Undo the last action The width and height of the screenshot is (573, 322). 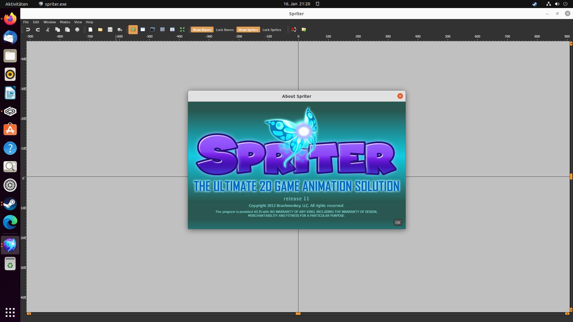coord(28,30)
